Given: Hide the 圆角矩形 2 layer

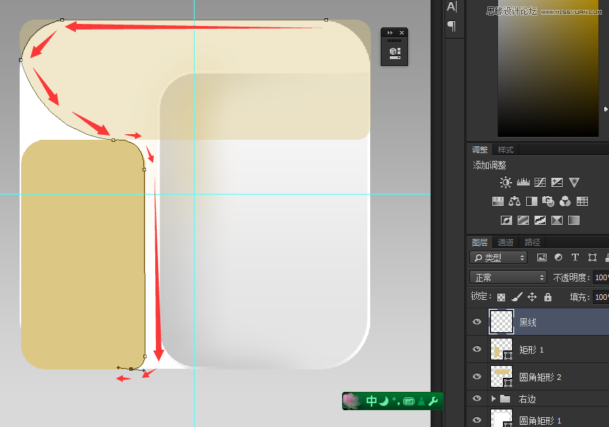Looking at the screenshot, I should (x=477, y=376).
